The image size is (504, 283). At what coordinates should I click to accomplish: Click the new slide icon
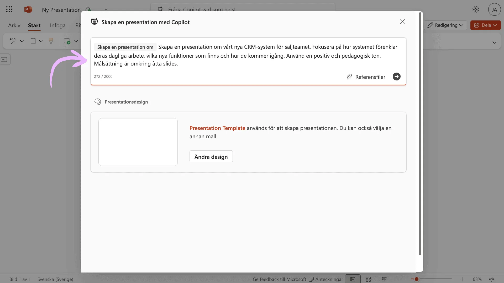67,41
